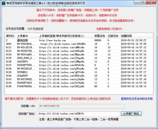
Task: Click link ending 6PL8zRw
Action: click(62, 65)
